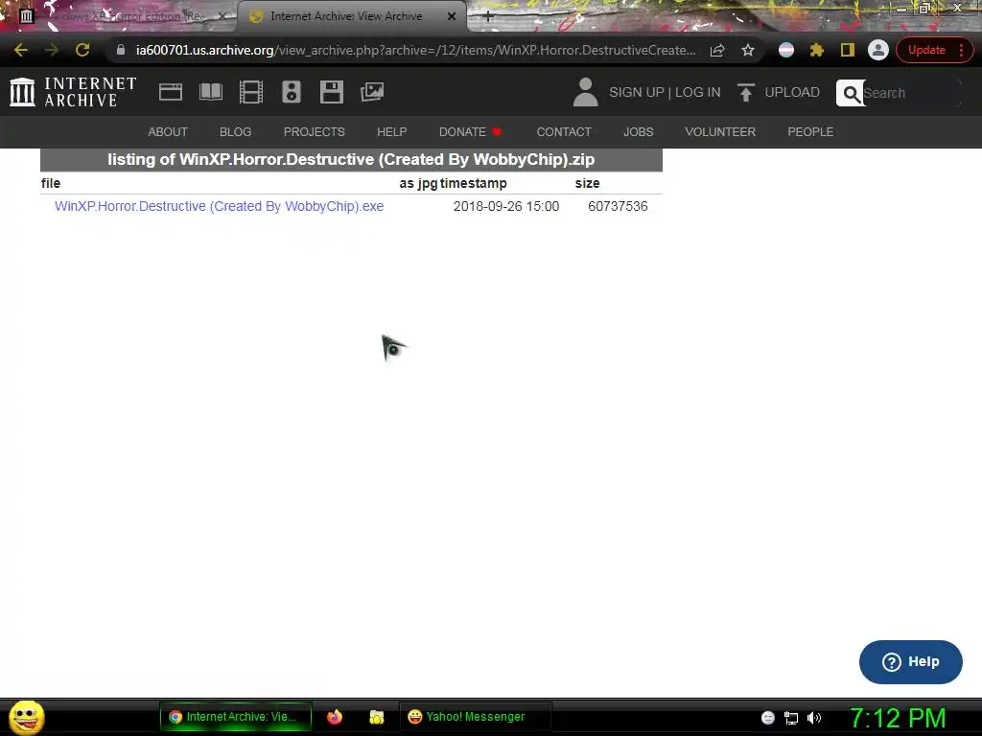The height and width of the screenshot is (736, 982).
Task: Click the Internet Archive logo
Action: click(73, 92)
